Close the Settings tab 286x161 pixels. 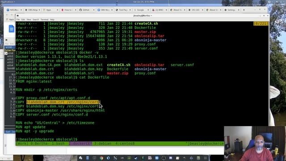(x=239, y=10)
